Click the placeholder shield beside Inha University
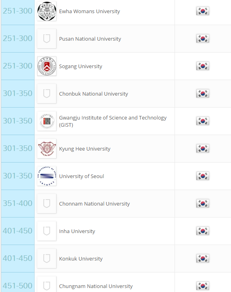This screenshot has height=292, width=231. coord(47,231)
